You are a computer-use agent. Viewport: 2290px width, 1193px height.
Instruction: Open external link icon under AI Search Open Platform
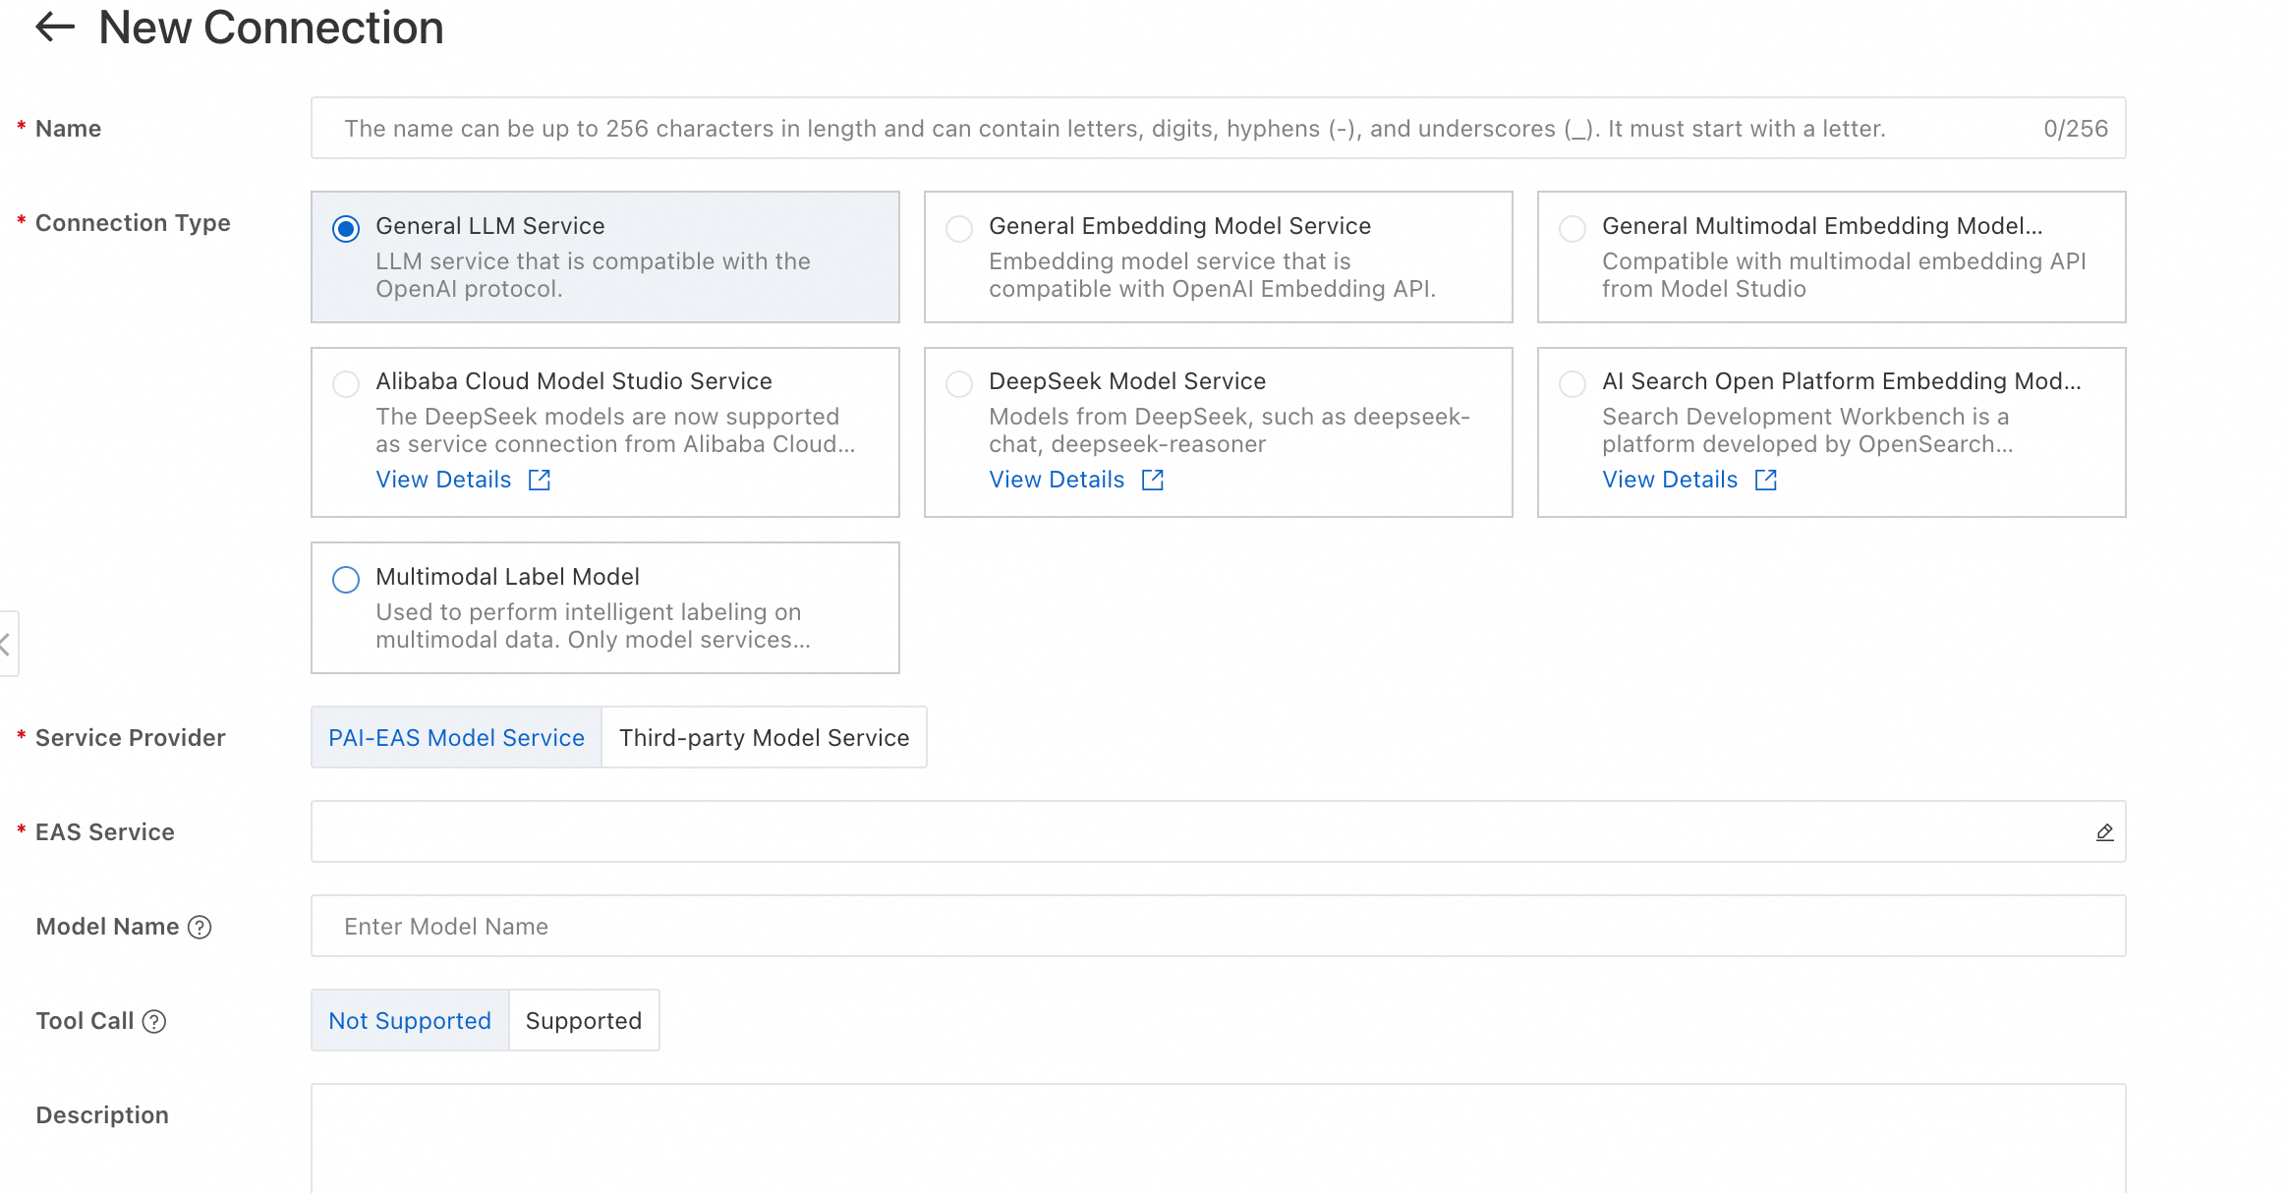(x=1766, y=480)
